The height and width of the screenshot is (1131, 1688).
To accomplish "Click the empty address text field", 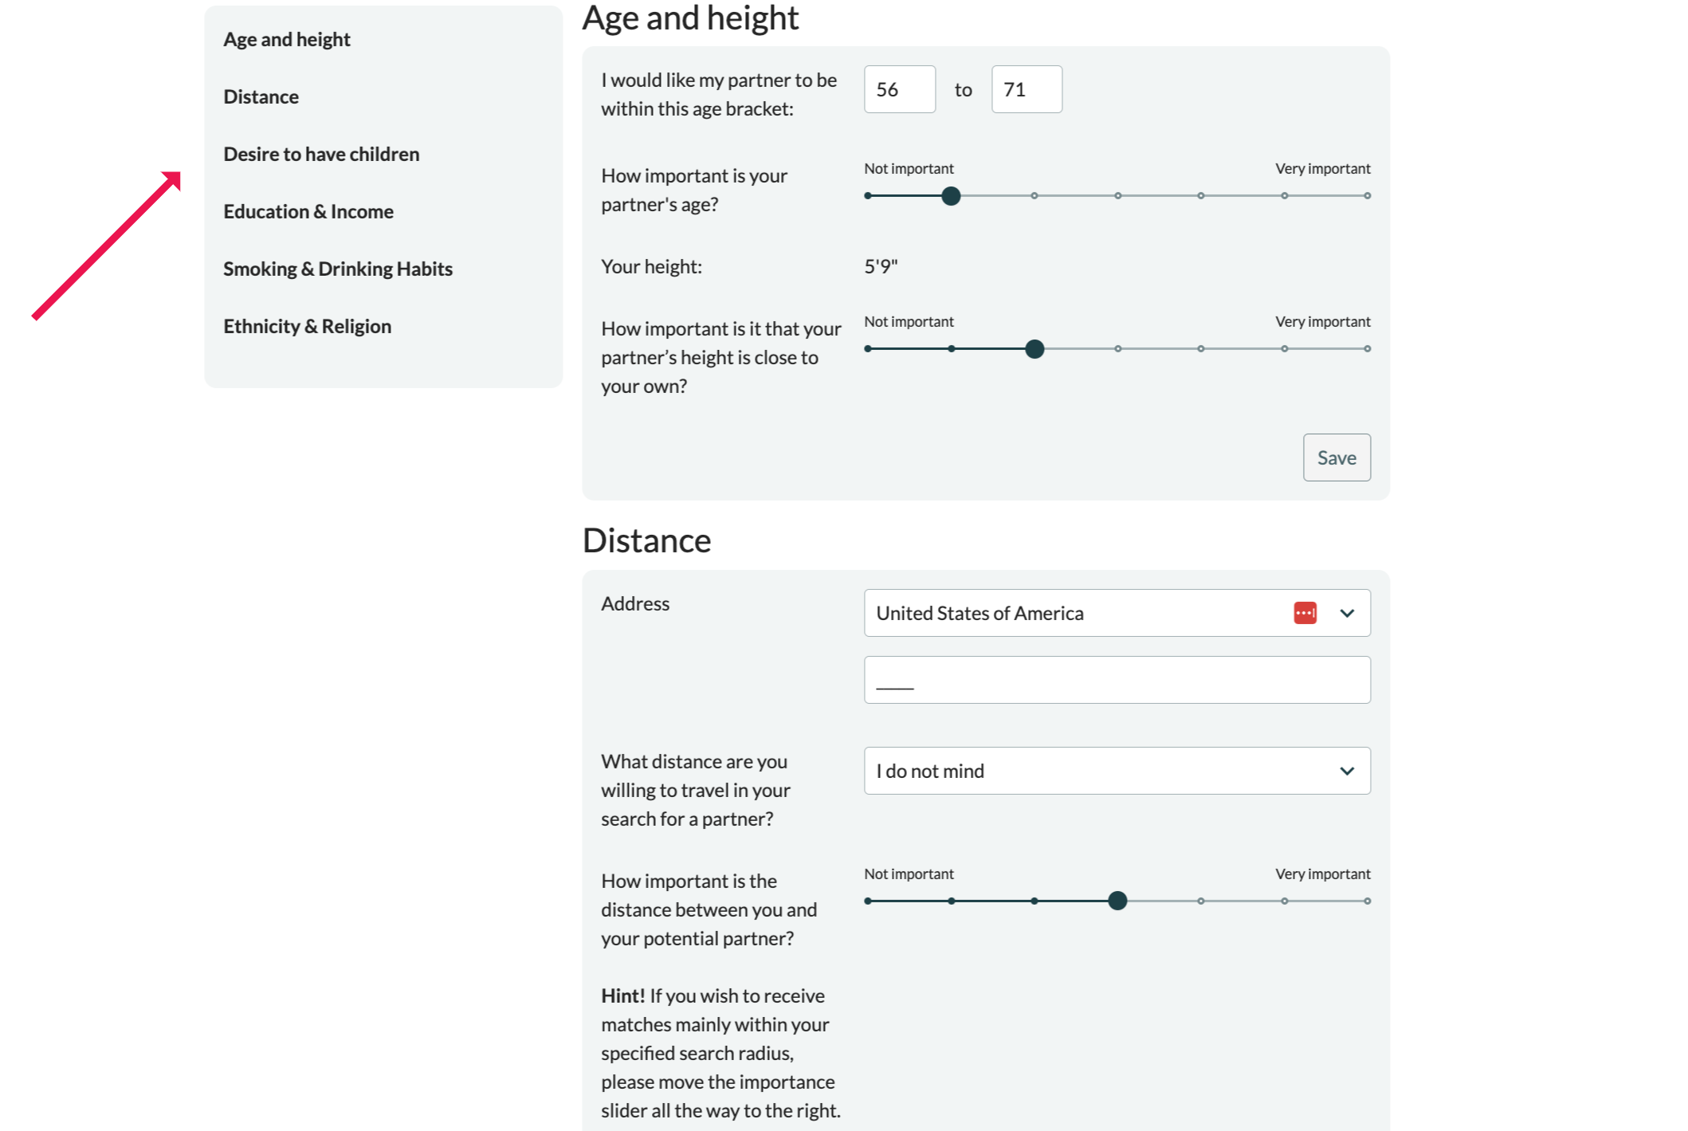I will click(1117, 680).
